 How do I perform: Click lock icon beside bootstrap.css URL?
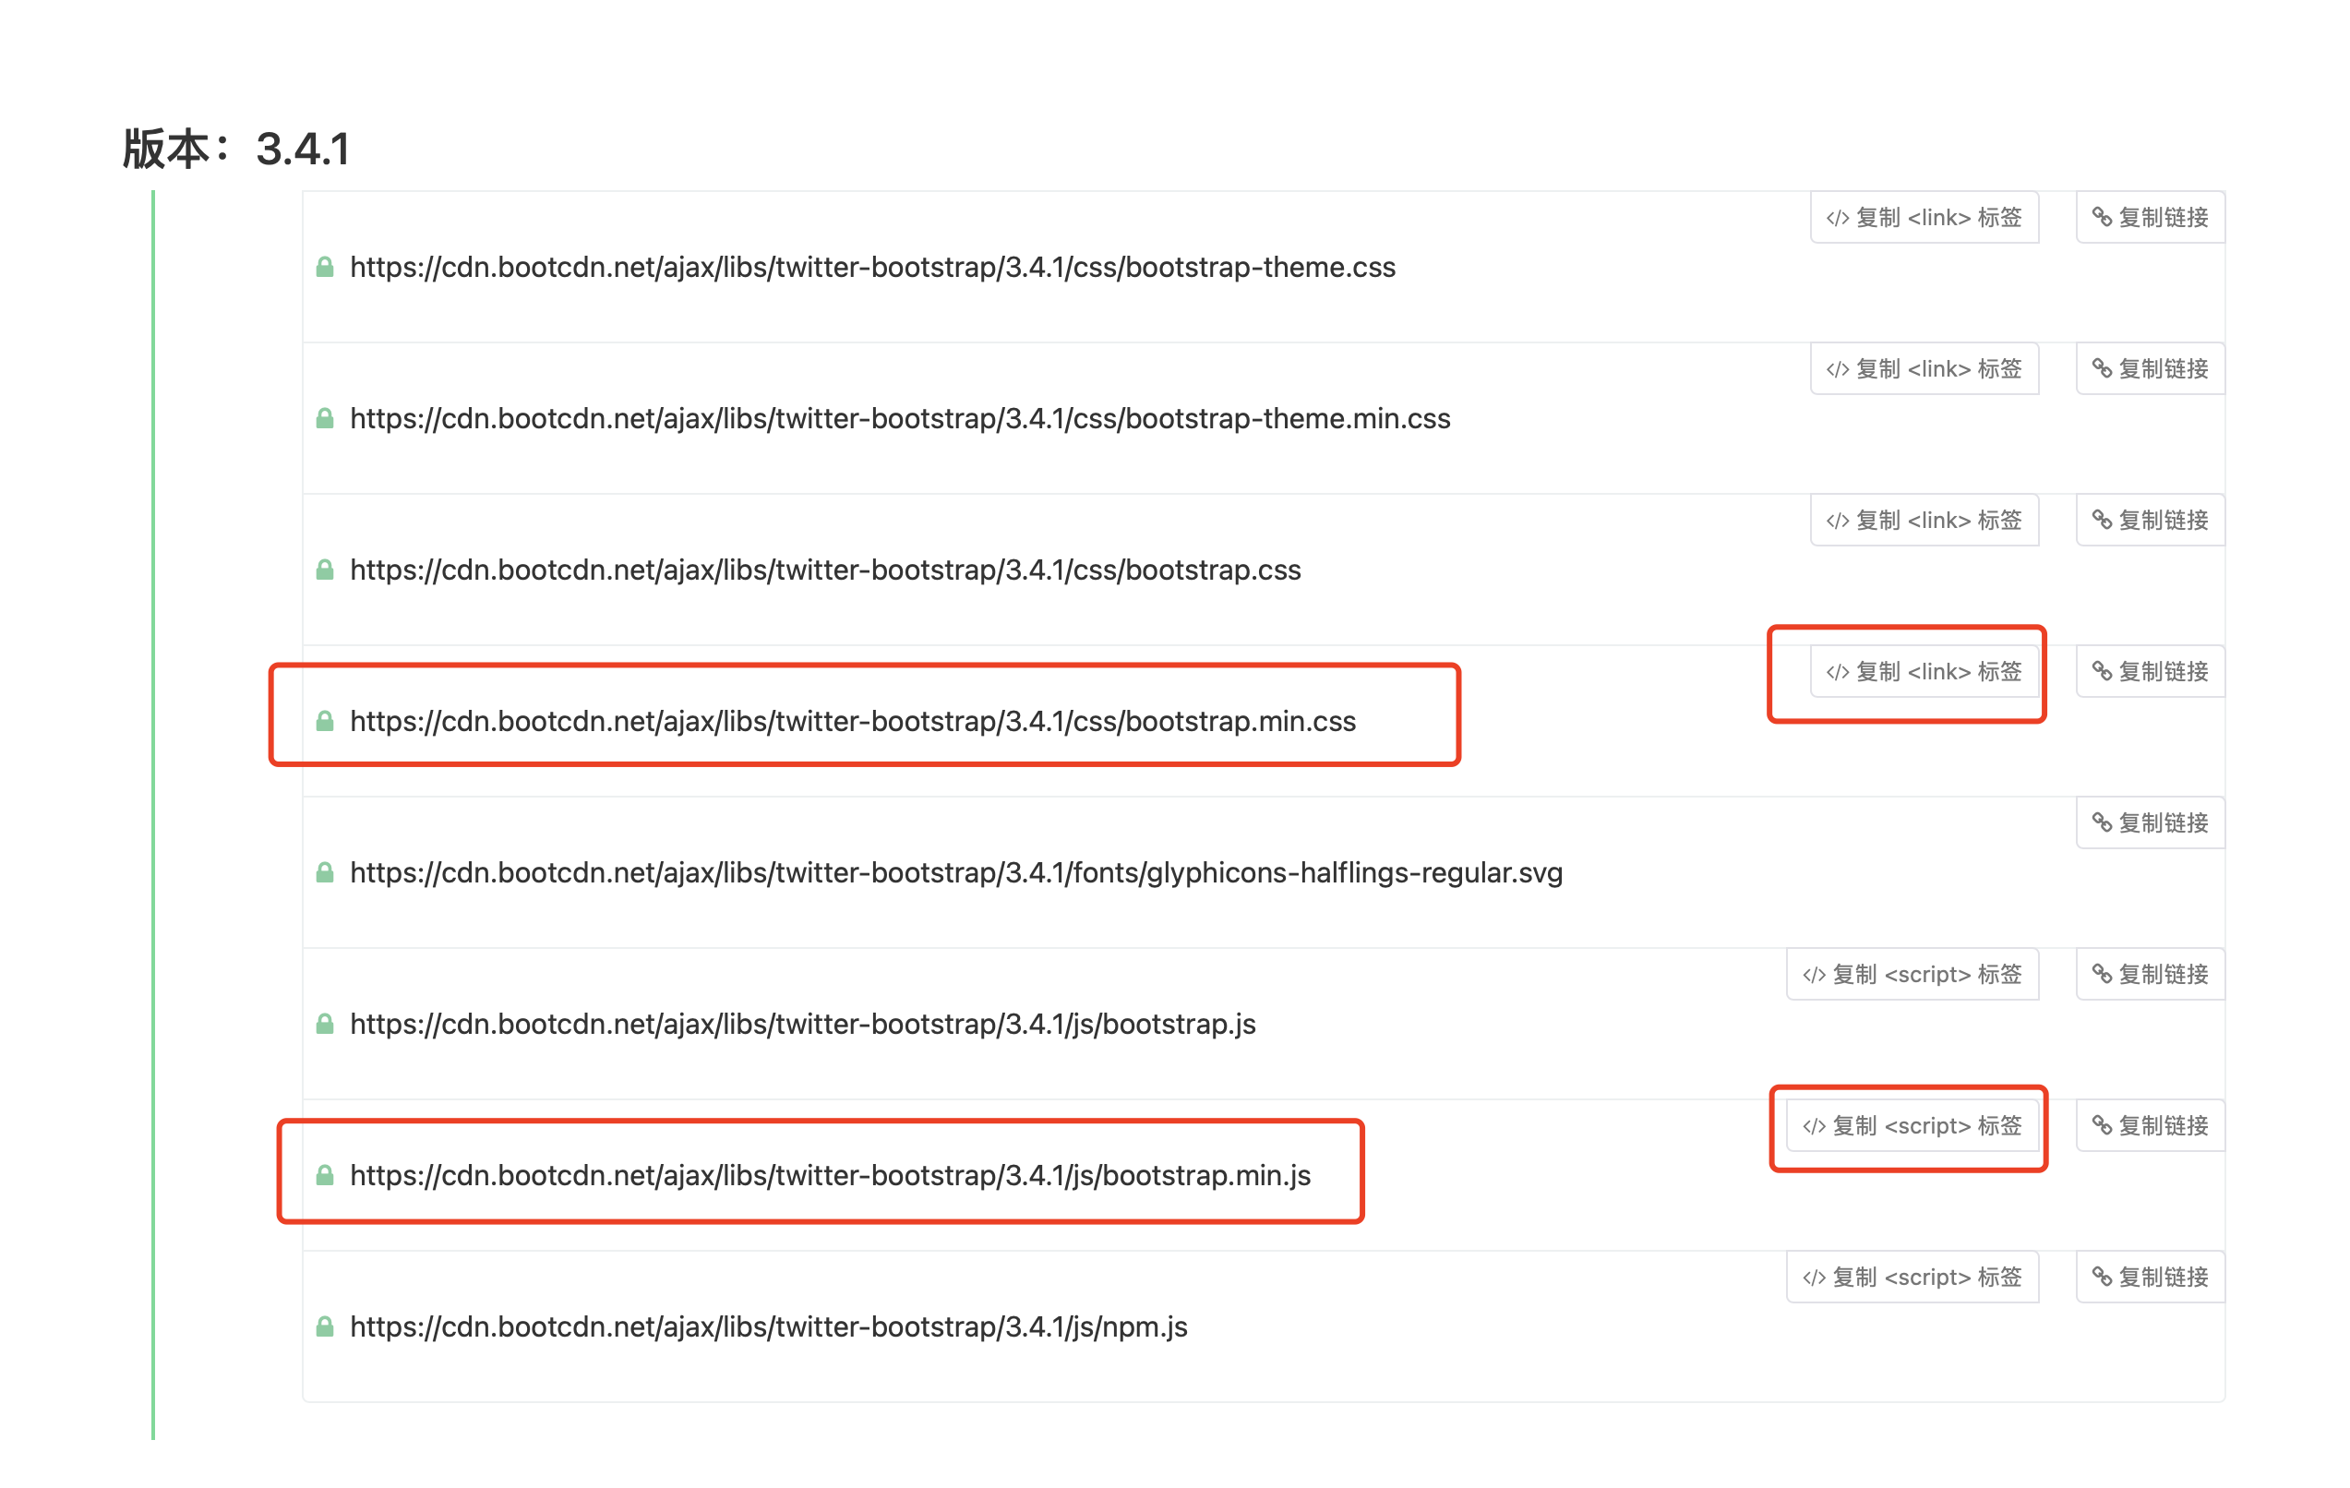coord(325,570)
